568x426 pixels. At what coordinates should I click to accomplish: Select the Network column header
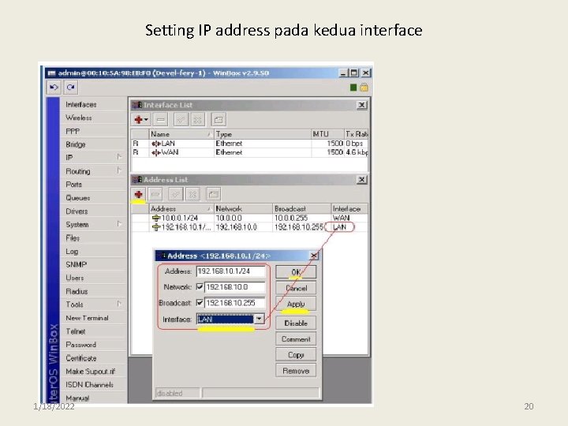(244, 208)
